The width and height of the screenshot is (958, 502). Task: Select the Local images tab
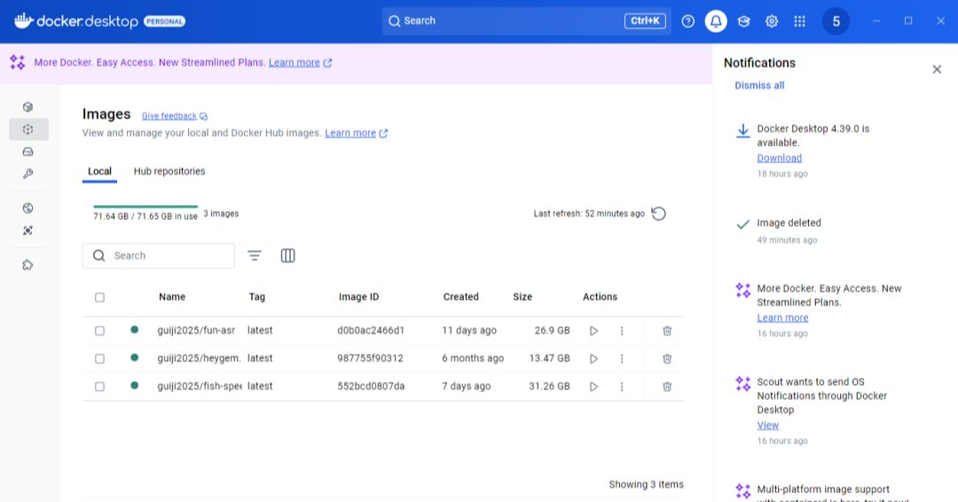(99, 171)
